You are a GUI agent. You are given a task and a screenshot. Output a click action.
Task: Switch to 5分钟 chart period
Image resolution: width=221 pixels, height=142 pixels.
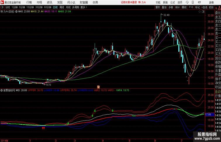[x=22, y=7]
